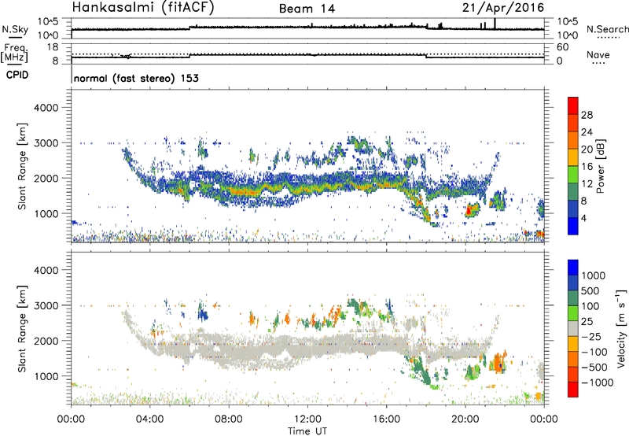Pick the Power colorbar segment between 16 and 20
The height and width of the screenshot is (436, 629).
[x=573, y=157]
